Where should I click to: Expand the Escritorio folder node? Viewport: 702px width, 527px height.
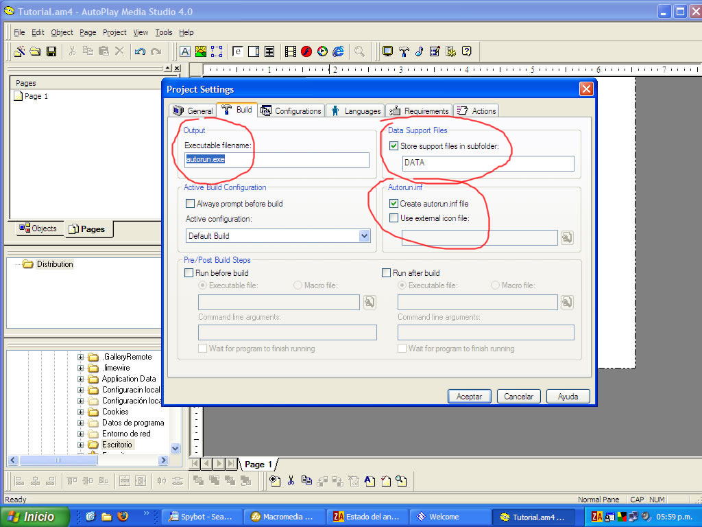tap(81, 445)
